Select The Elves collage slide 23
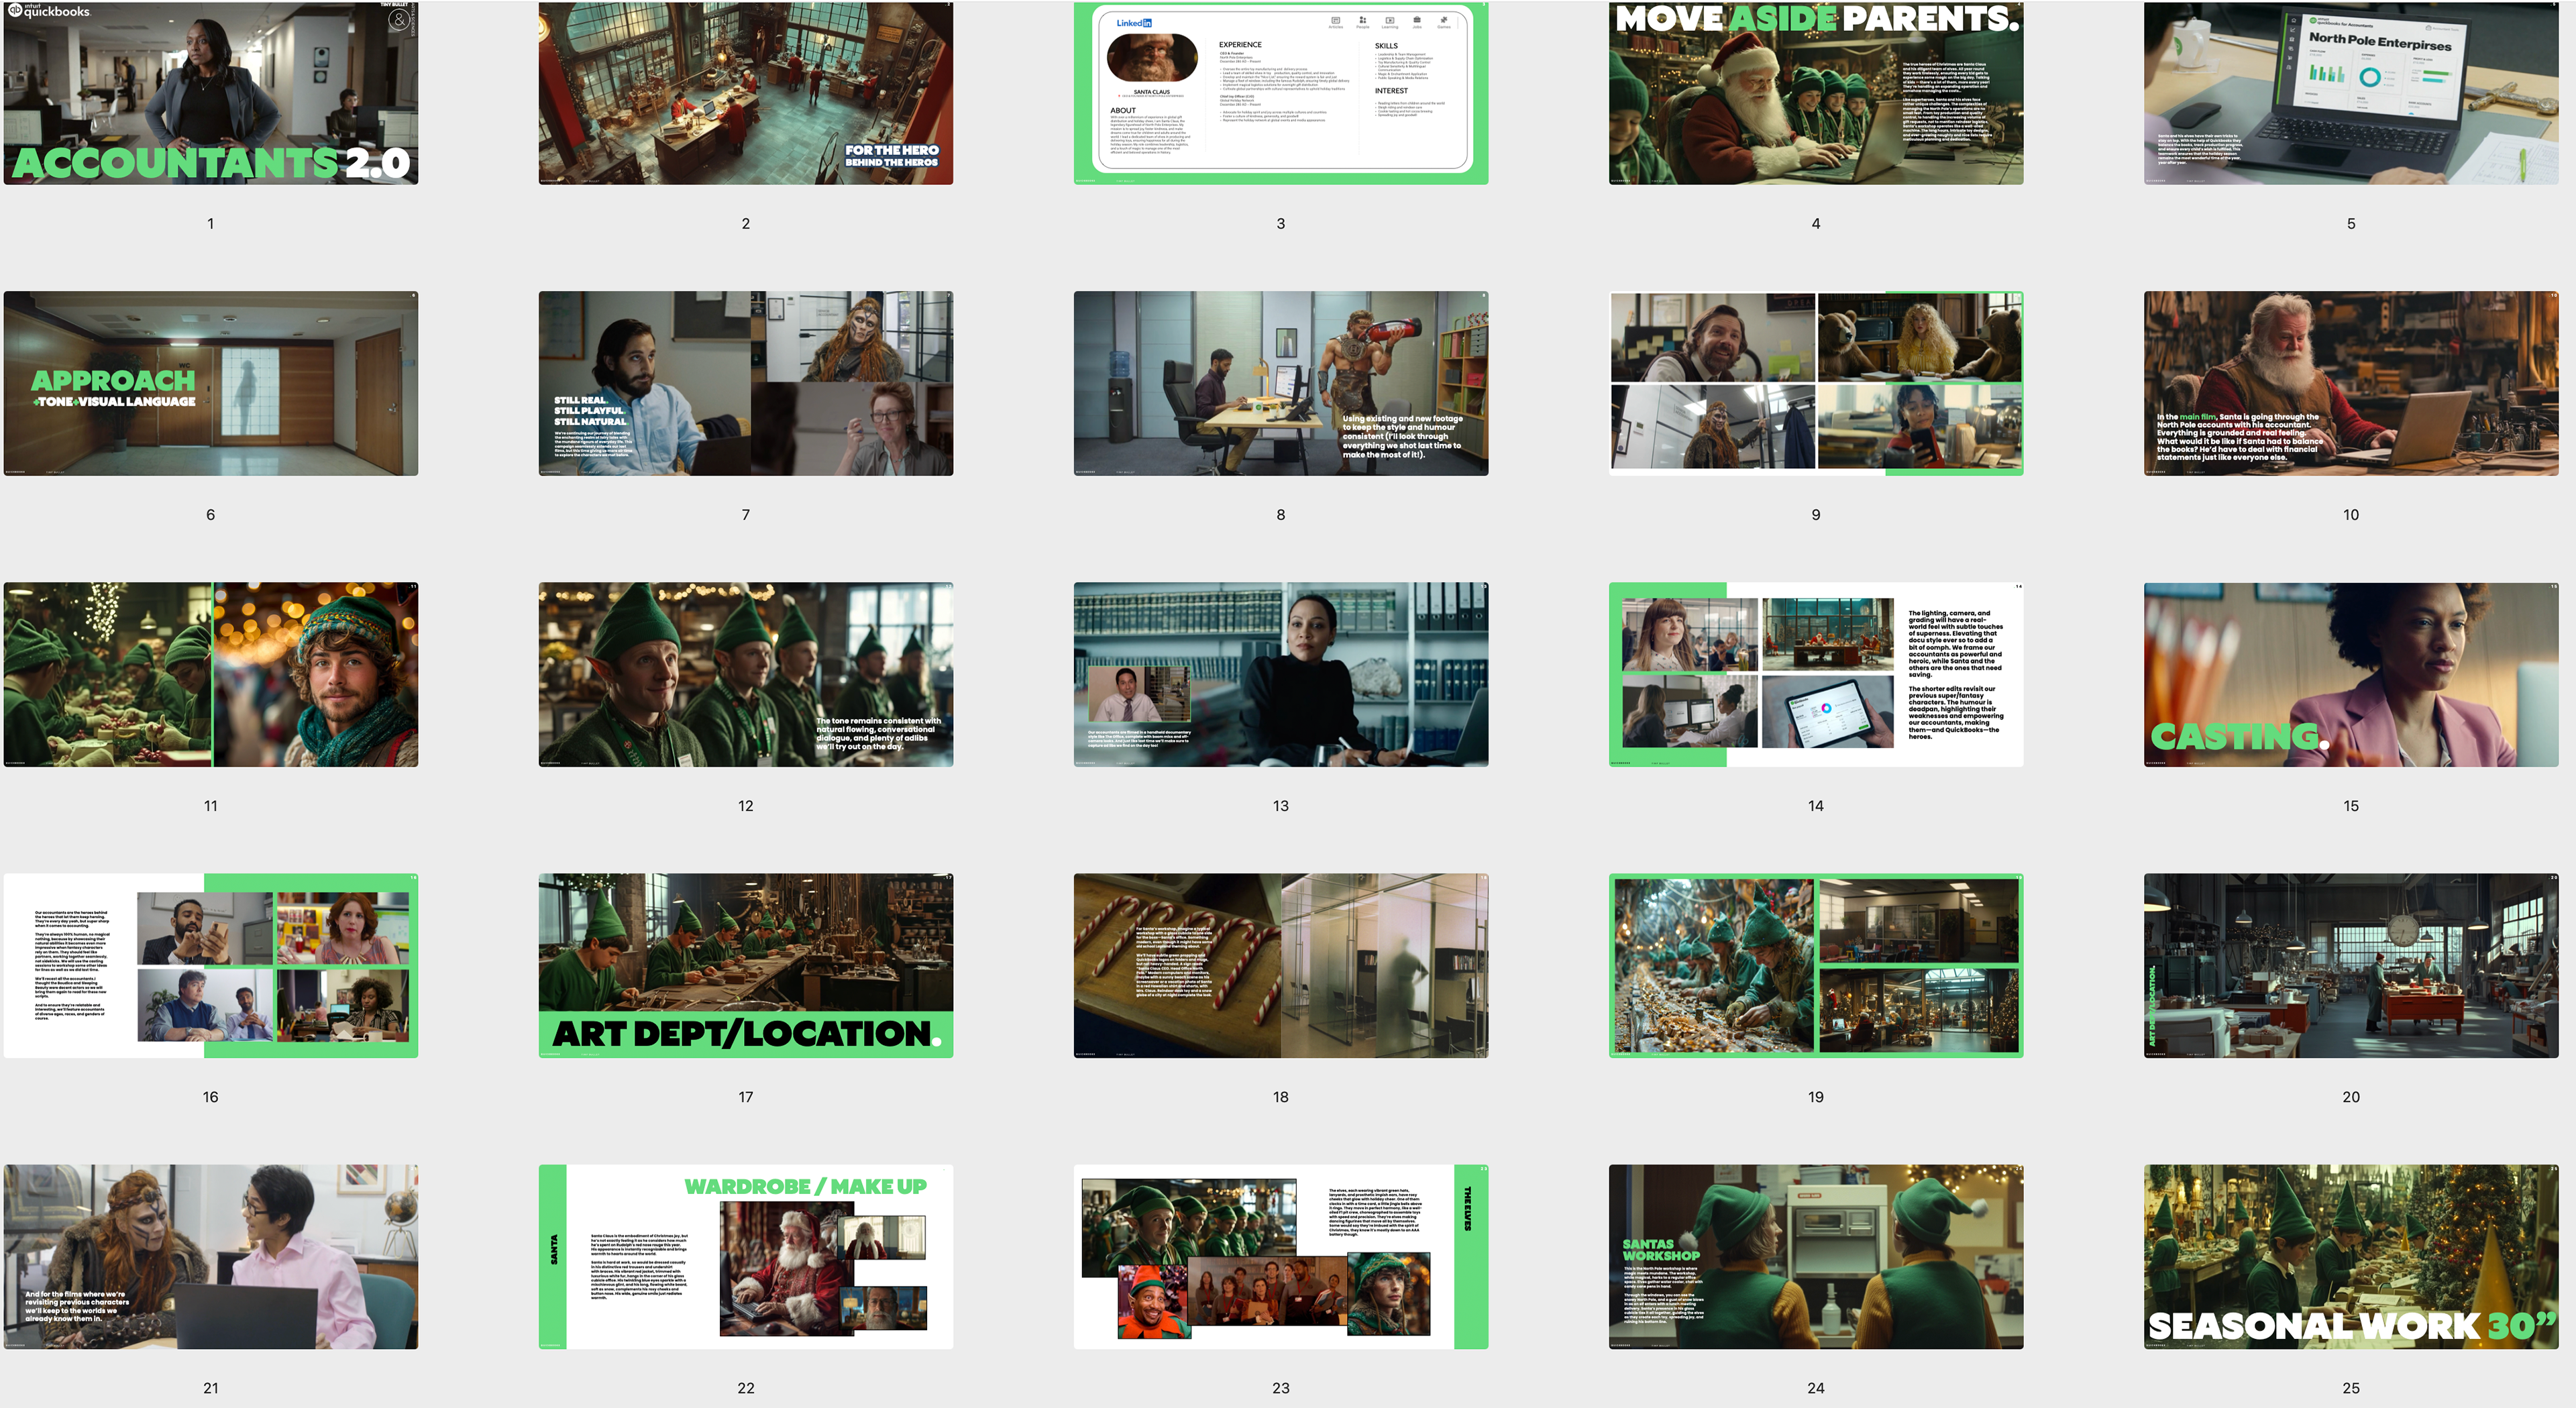This screenshot has height=1408, width=2576. click(1280, 1256)
